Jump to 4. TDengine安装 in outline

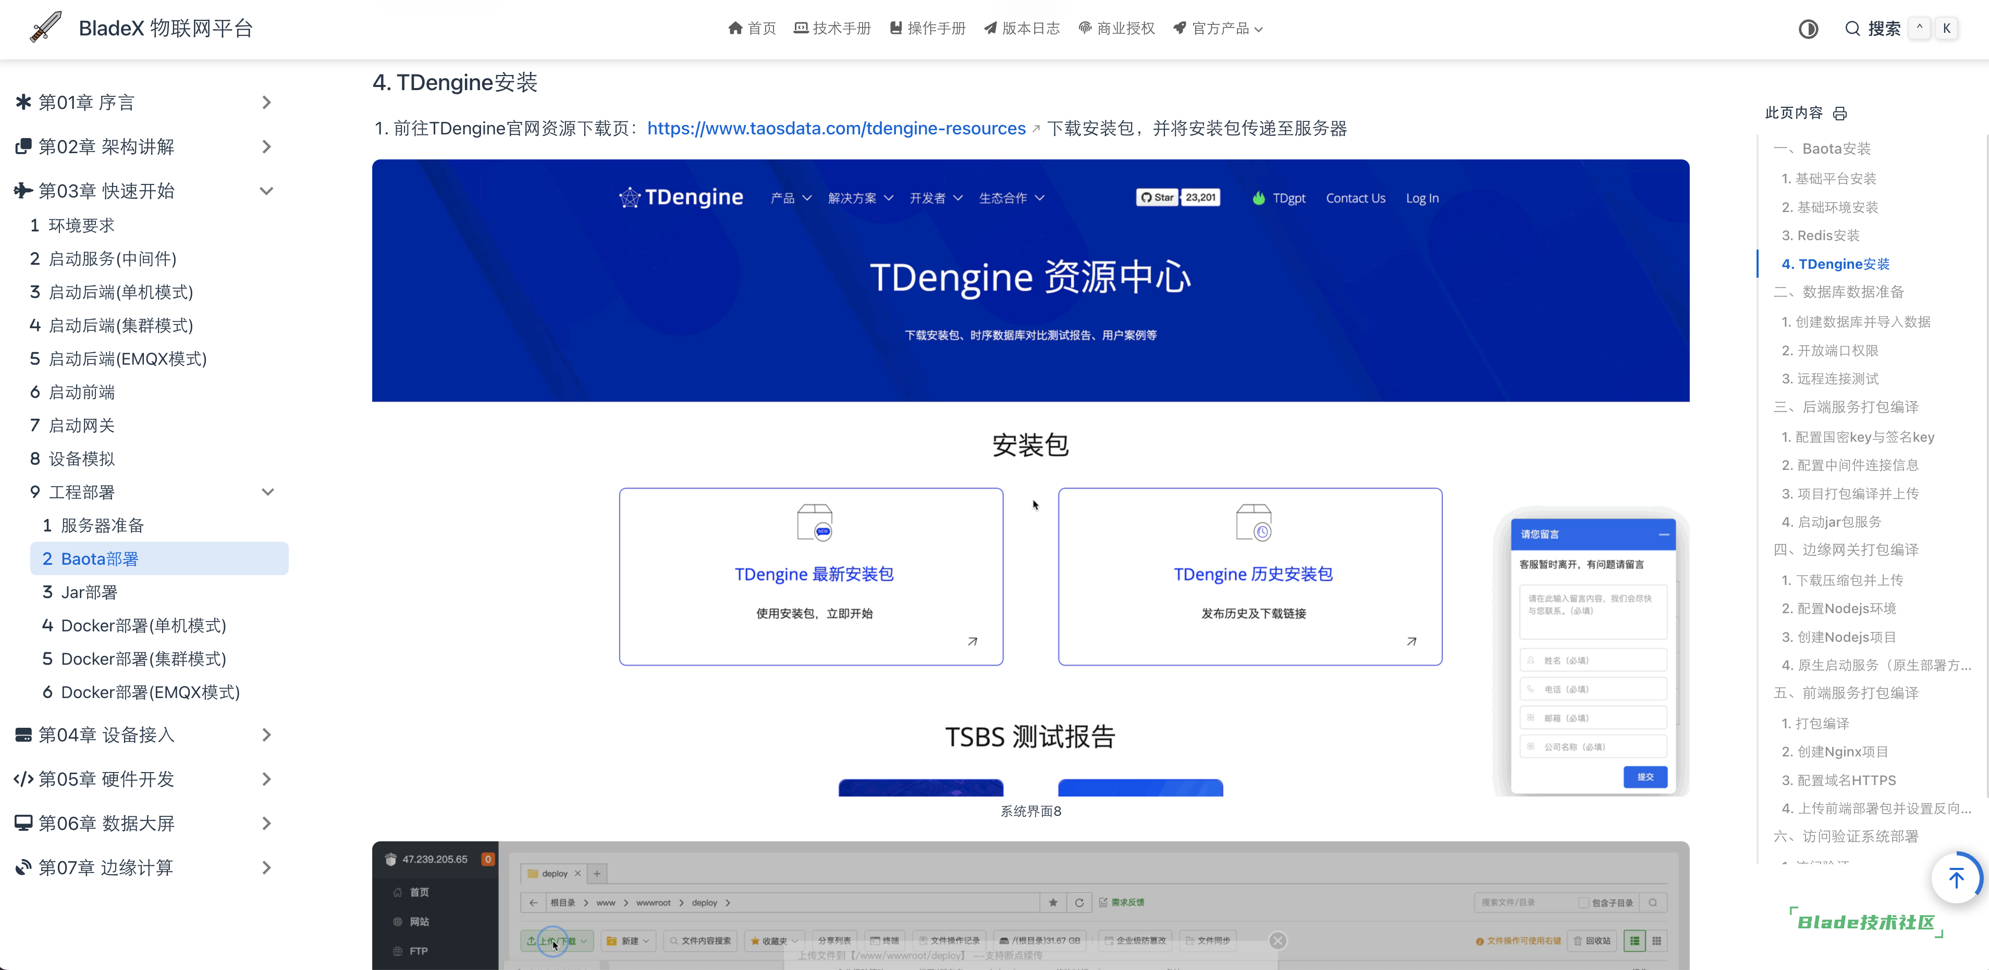click(1835, 264)
